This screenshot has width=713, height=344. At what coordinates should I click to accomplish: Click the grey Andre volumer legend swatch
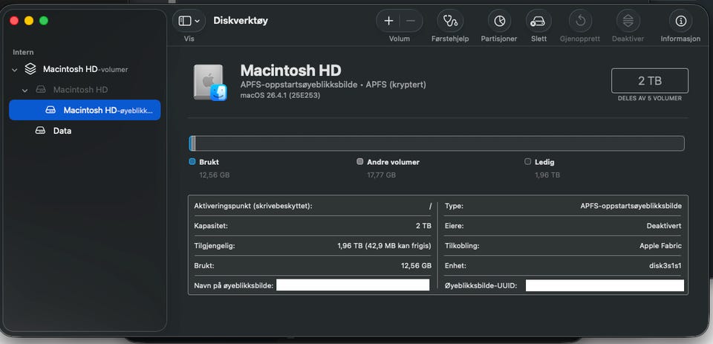(360, 161)
